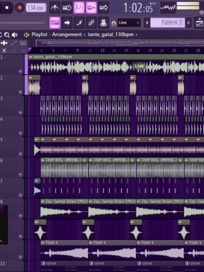Click the magnet snap icon
This screenshot has width=204, height=272.
click(x=114, y=23)
